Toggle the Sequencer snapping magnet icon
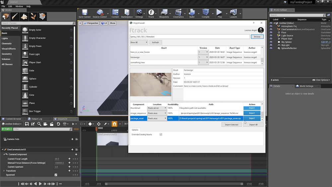The width and height of the screenshot is (332, 187). coord(114,124)
